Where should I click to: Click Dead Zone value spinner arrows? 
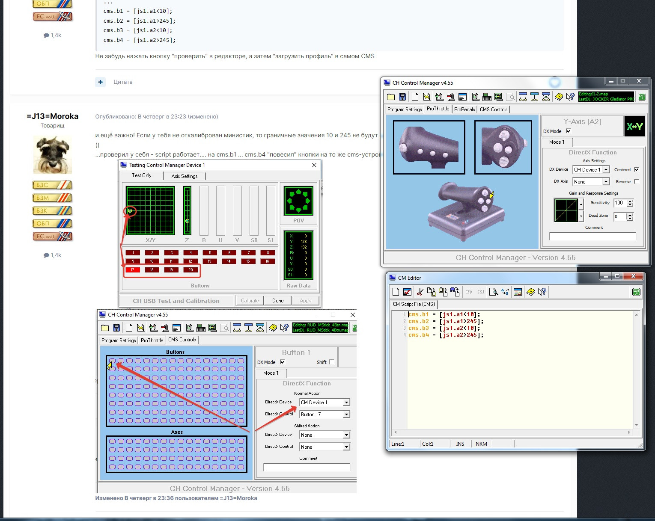(630, 216)
